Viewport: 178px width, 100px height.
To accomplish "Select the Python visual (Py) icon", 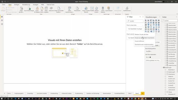I will (146, 31).
